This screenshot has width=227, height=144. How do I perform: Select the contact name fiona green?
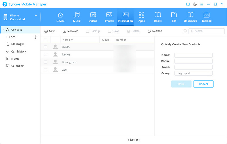69,62
